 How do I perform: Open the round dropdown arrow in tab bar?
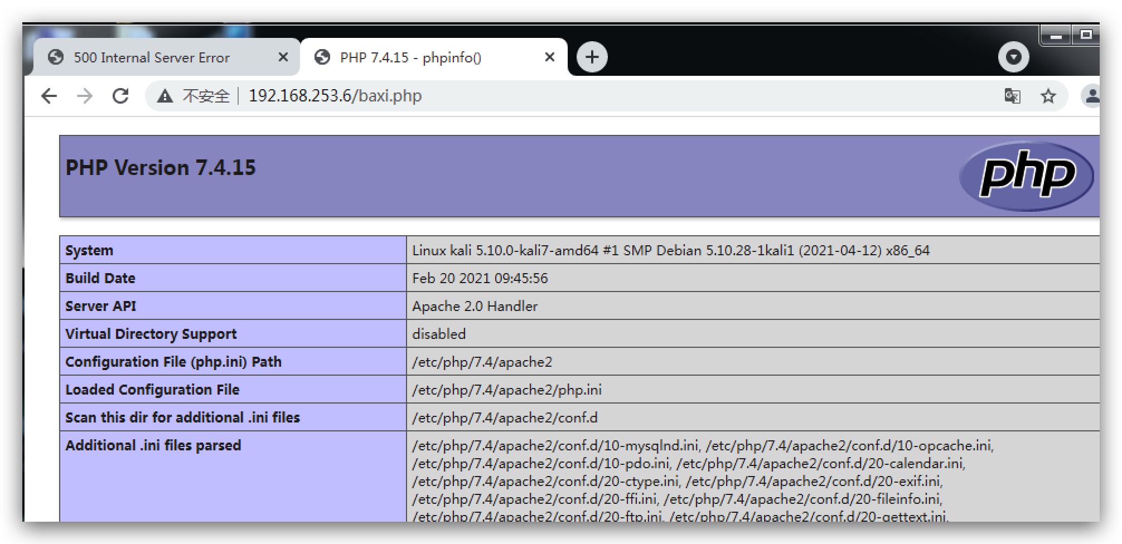coord(1013,57)
